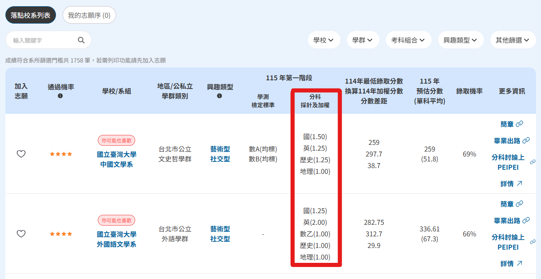
Task: Click the arrow icon beside 中國文學系 詳情
Action: click(x=519, y=183)
